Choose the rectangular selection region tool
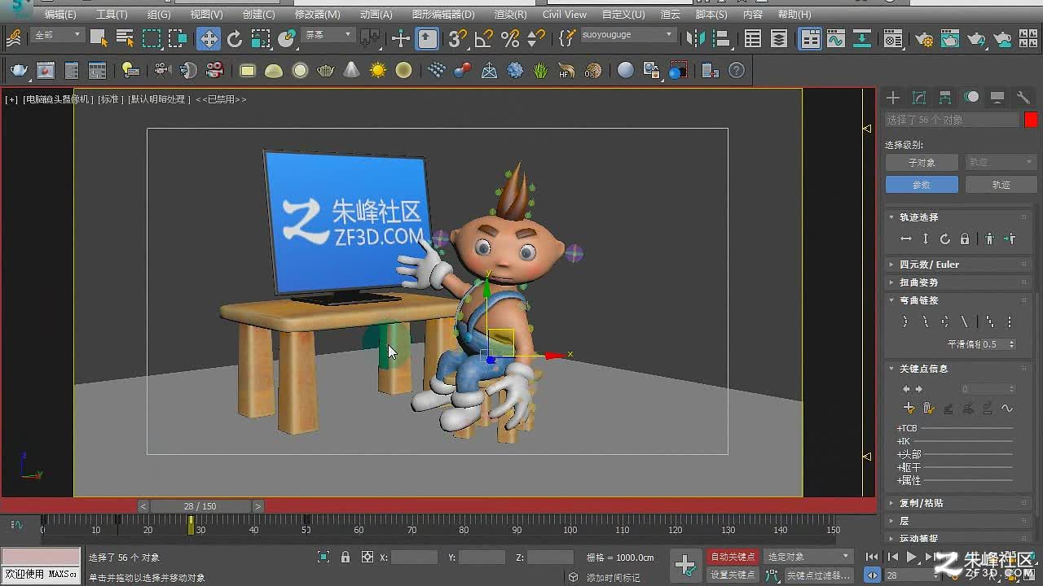Screen dimensions: 1043x586 coord(152,38)
